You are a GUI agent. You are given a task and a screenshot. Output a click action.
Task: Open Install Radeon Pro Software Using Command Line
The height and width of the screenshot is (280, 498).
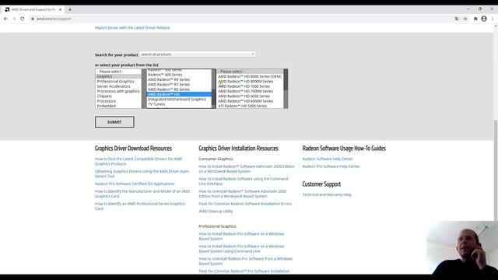click(x=241, y=249)
